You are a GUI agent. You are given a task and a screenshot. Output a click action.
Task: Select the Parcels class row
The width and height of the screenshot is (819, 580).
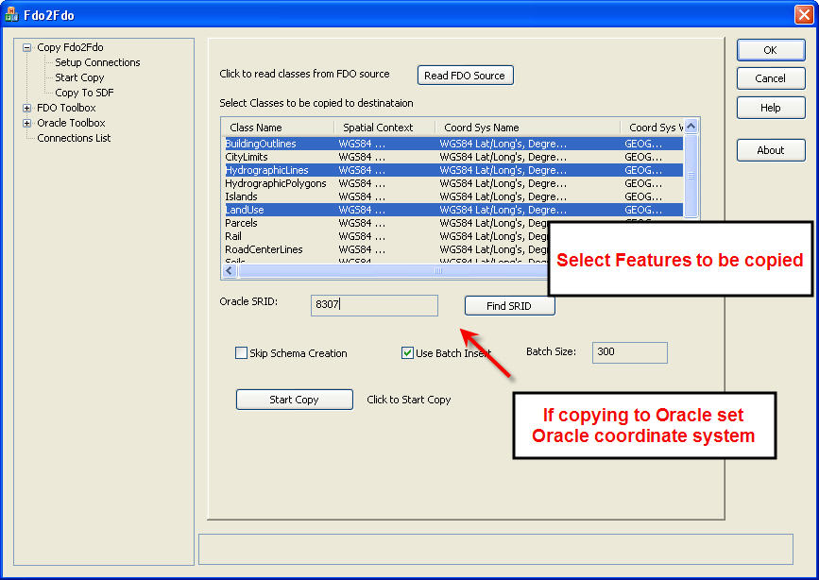385,223
